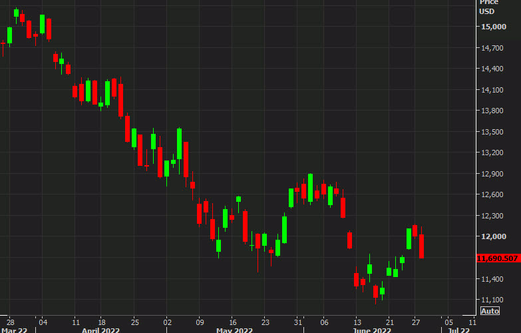Click the 11,400 price axis label
This screenshot has height=333, width=521.
coord(492,279)
